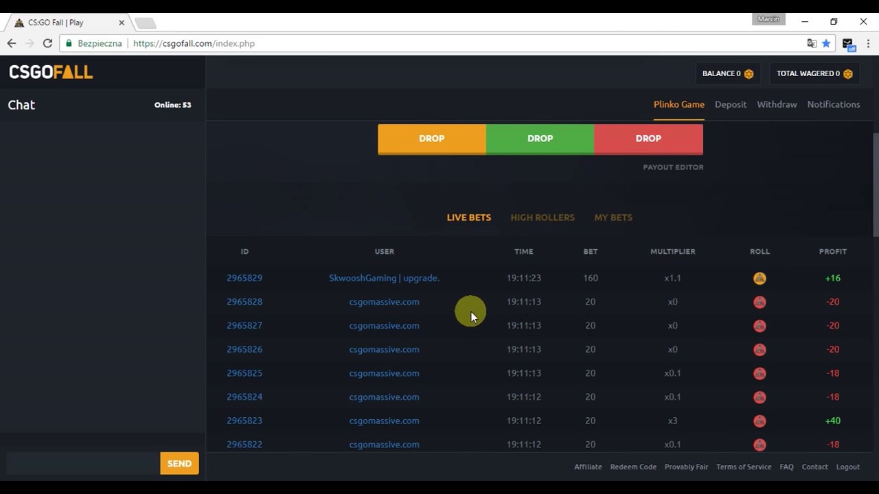Select the MY BETS tab
The width and height of the screenshot is (879, 494).
[613, 217]
